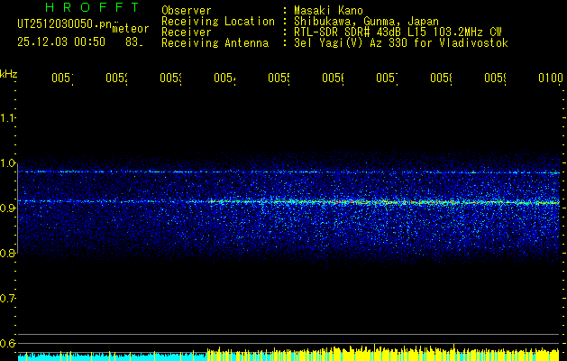
Task: Click the 'meteor' label
Action: coord(131,29)
